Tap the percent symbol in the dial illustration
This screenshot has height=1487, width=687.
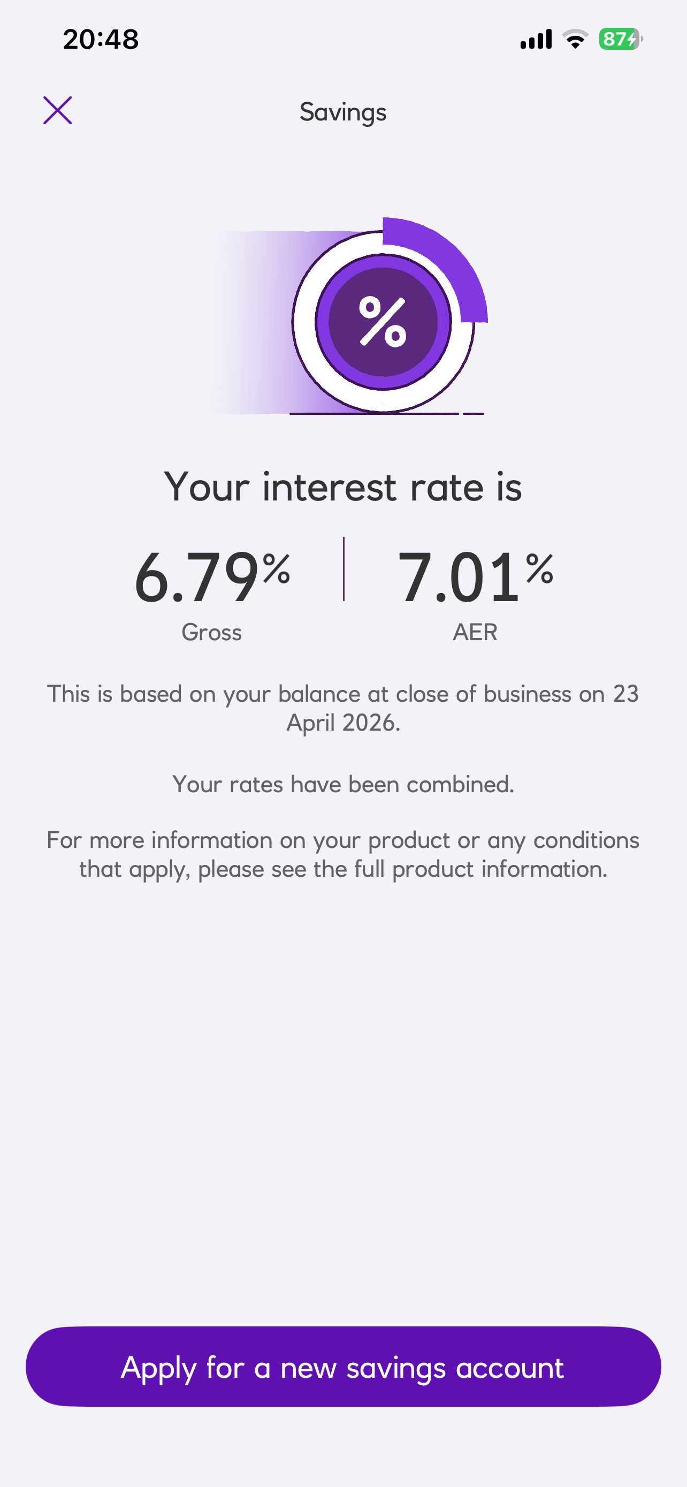click(x=383, y=322)
